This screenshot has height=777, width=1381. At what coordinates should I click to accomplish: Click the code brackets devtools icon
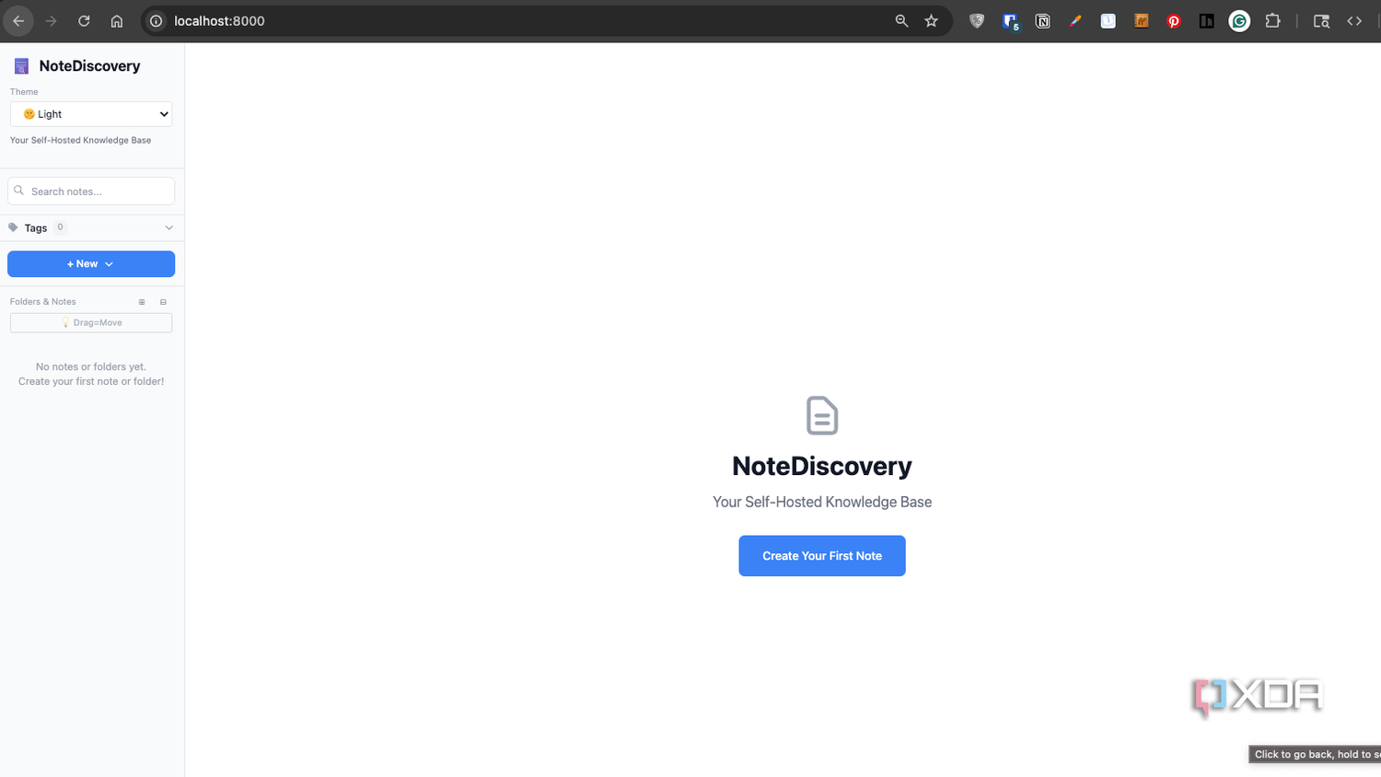pos(1354,21)
